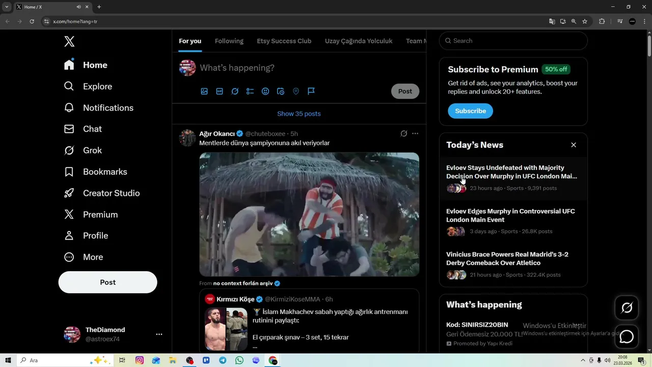Open the Uzay Çağında Yolculuk tab
The width and height of the screenshot is (652, 367).
point(359,41)
